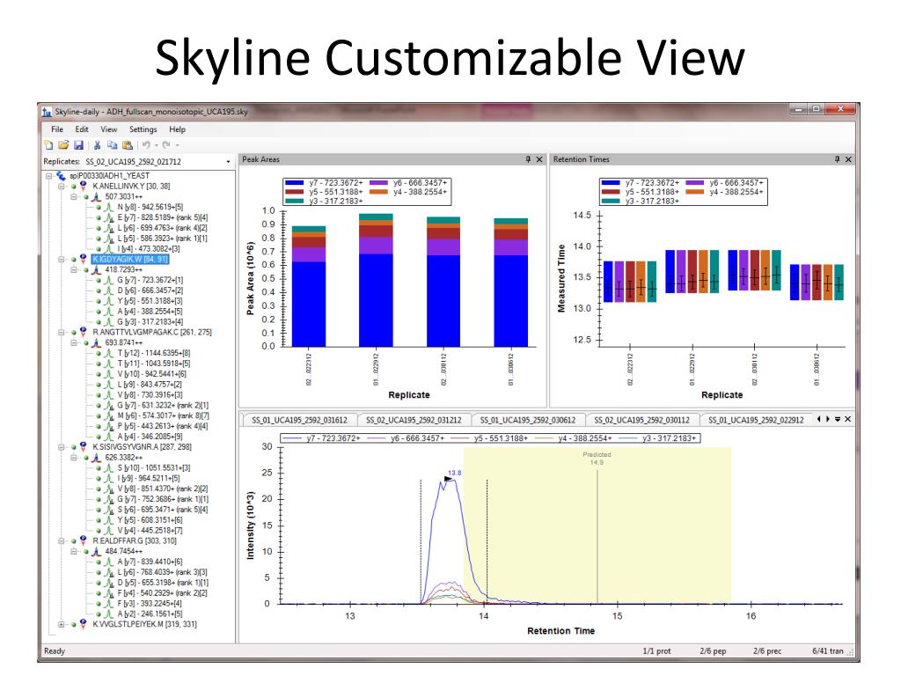Close the active chromatogram tab

click(847, 420)
